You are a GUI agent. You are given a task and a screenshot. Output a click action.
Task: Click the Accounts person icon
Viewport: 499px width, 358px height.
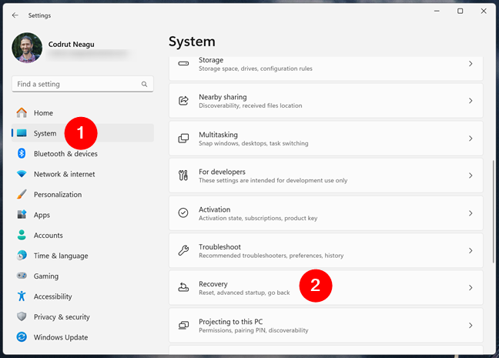(x=22, y=235)
